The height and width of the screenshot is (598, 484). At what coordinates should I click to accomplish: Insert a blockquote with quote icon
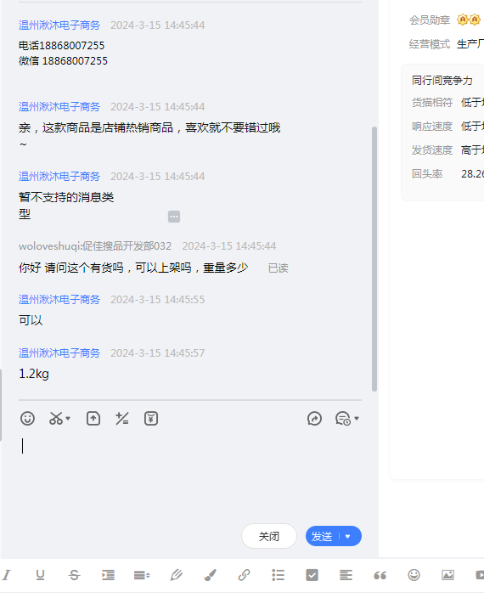click(x=380, y=575)
